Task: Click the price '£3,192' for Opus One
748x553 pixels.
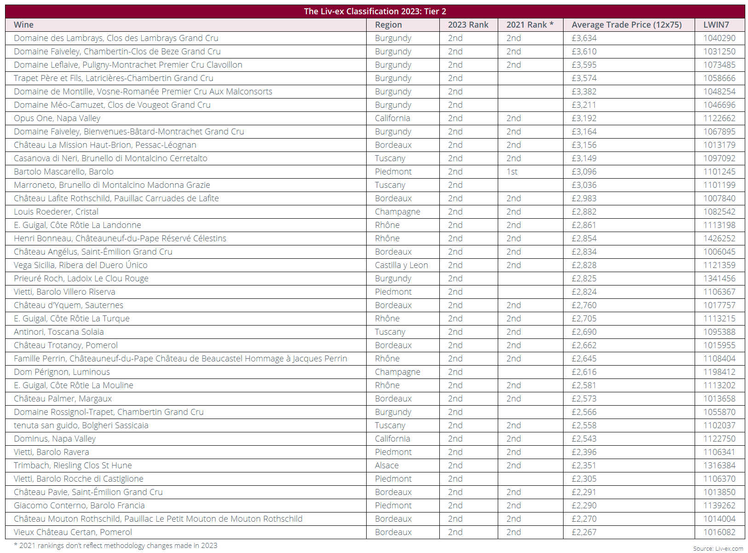Action: click(584, 118)
